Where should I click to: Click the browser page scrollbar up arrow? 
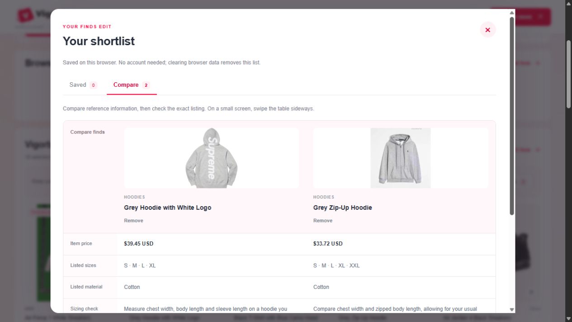click(568, 3)
